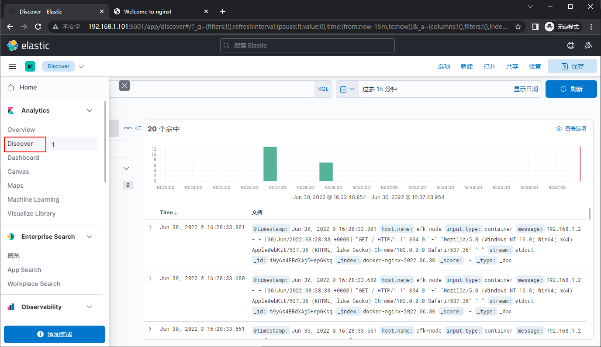601x347 pixels.
Task: Open the newsfeed icon in header
Action: (588, 45)
